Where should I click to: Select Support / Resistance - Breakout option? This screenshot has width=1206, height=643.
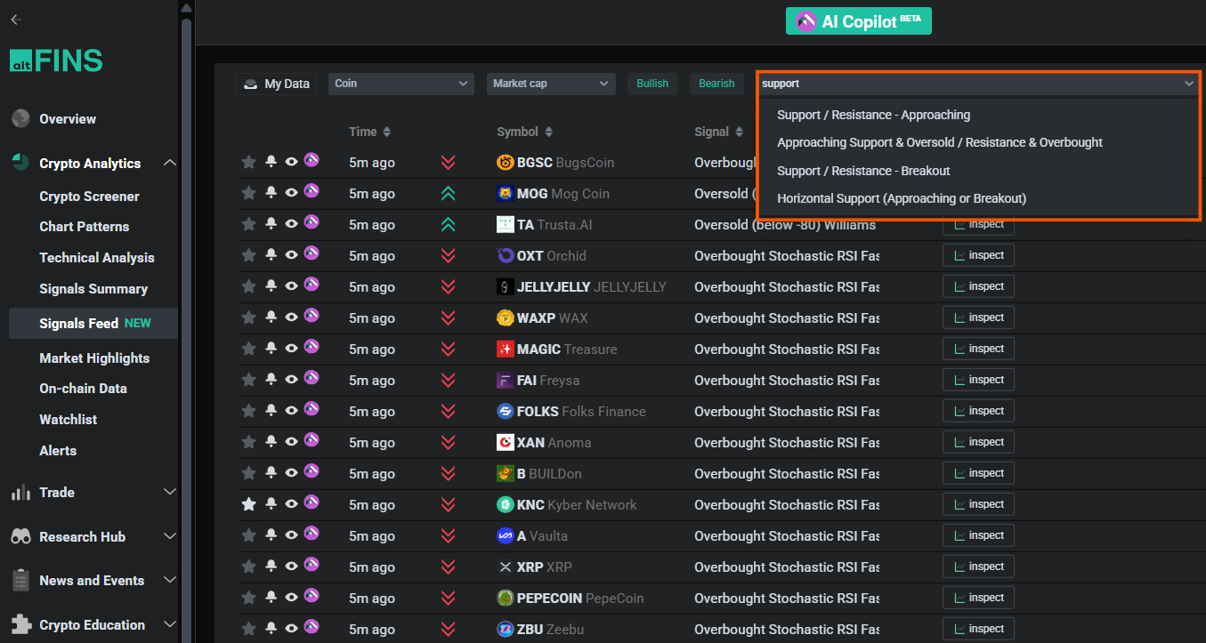point(863,171)
